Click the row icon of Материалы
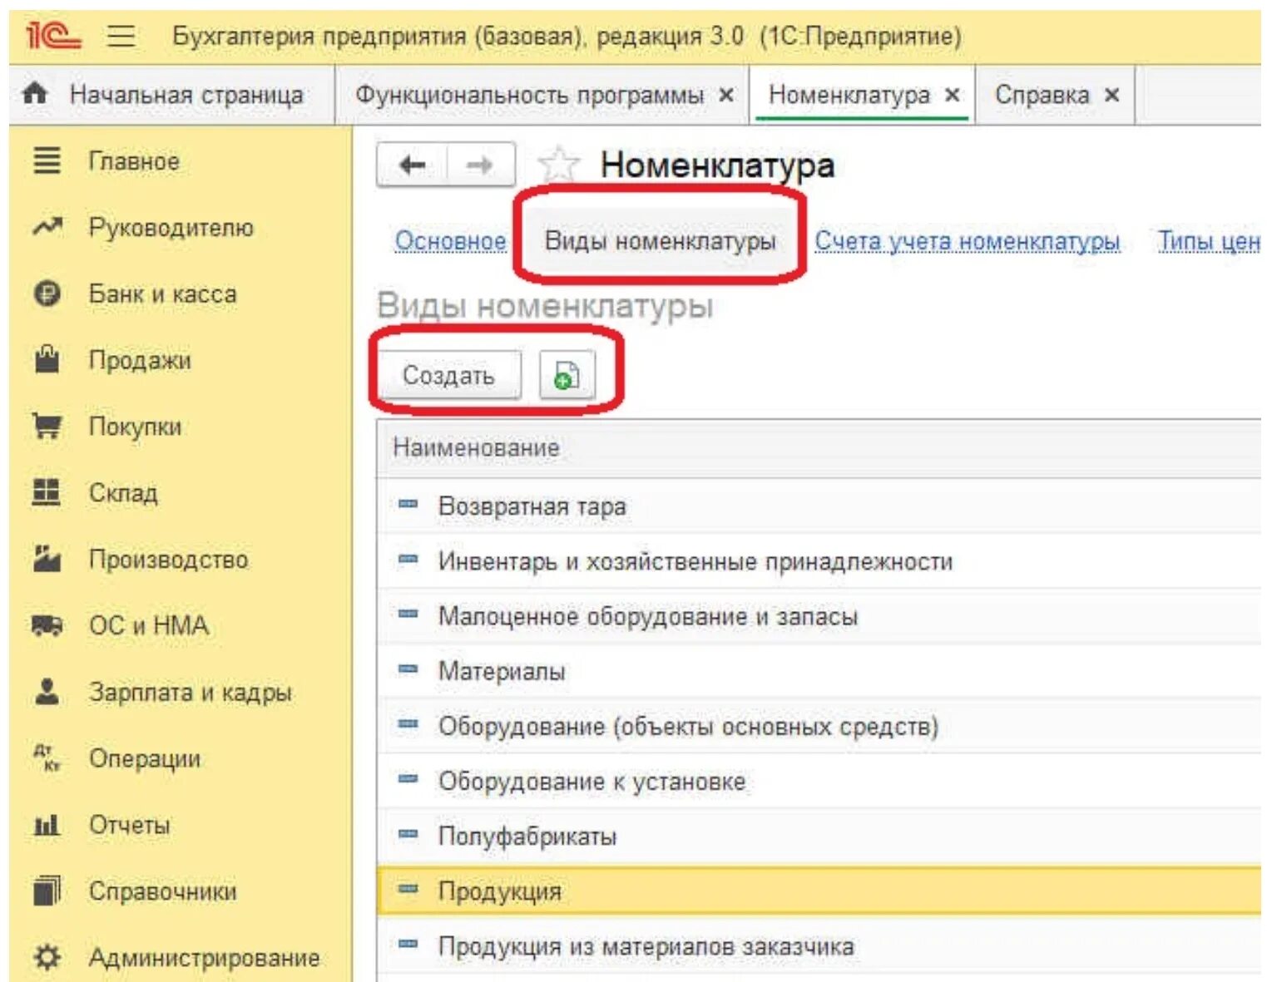The width and height of the screenshot is (1272, 982). pos(408,669)
